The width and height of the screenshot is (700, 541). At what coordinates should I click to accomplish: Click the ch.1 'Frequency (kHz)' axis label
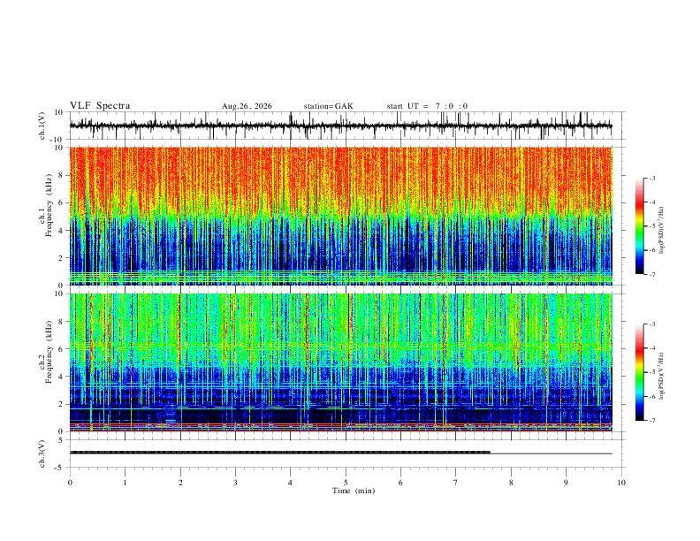click(49, 206)
